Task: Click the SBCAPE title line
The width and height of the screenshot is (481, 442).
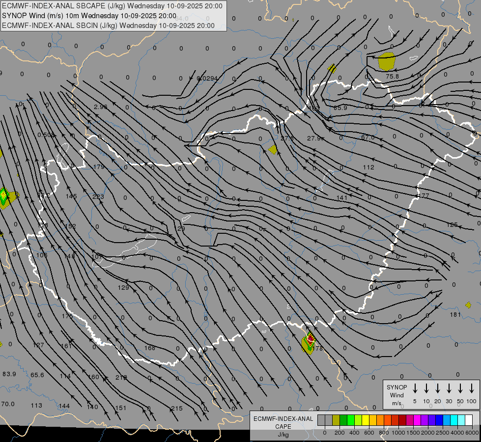Action: [113, 6]
